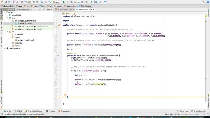Click the aliapps breadcrumb

(x=58, y=6)
